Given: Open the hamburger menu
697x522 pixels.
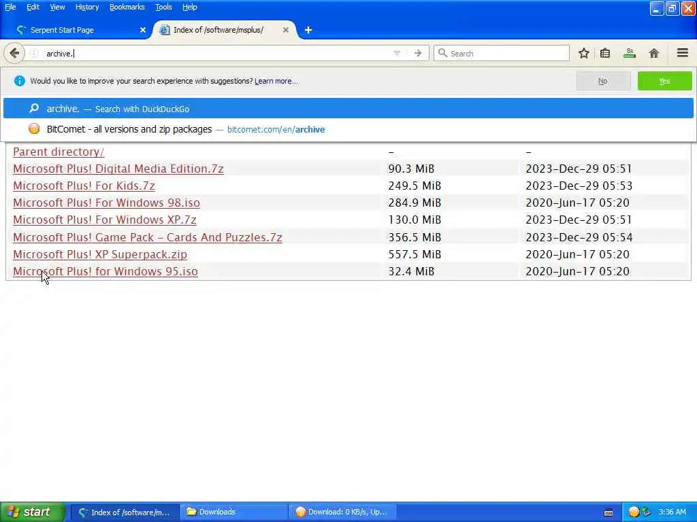Looking at the screenshot, I should [x=683, y=53].
